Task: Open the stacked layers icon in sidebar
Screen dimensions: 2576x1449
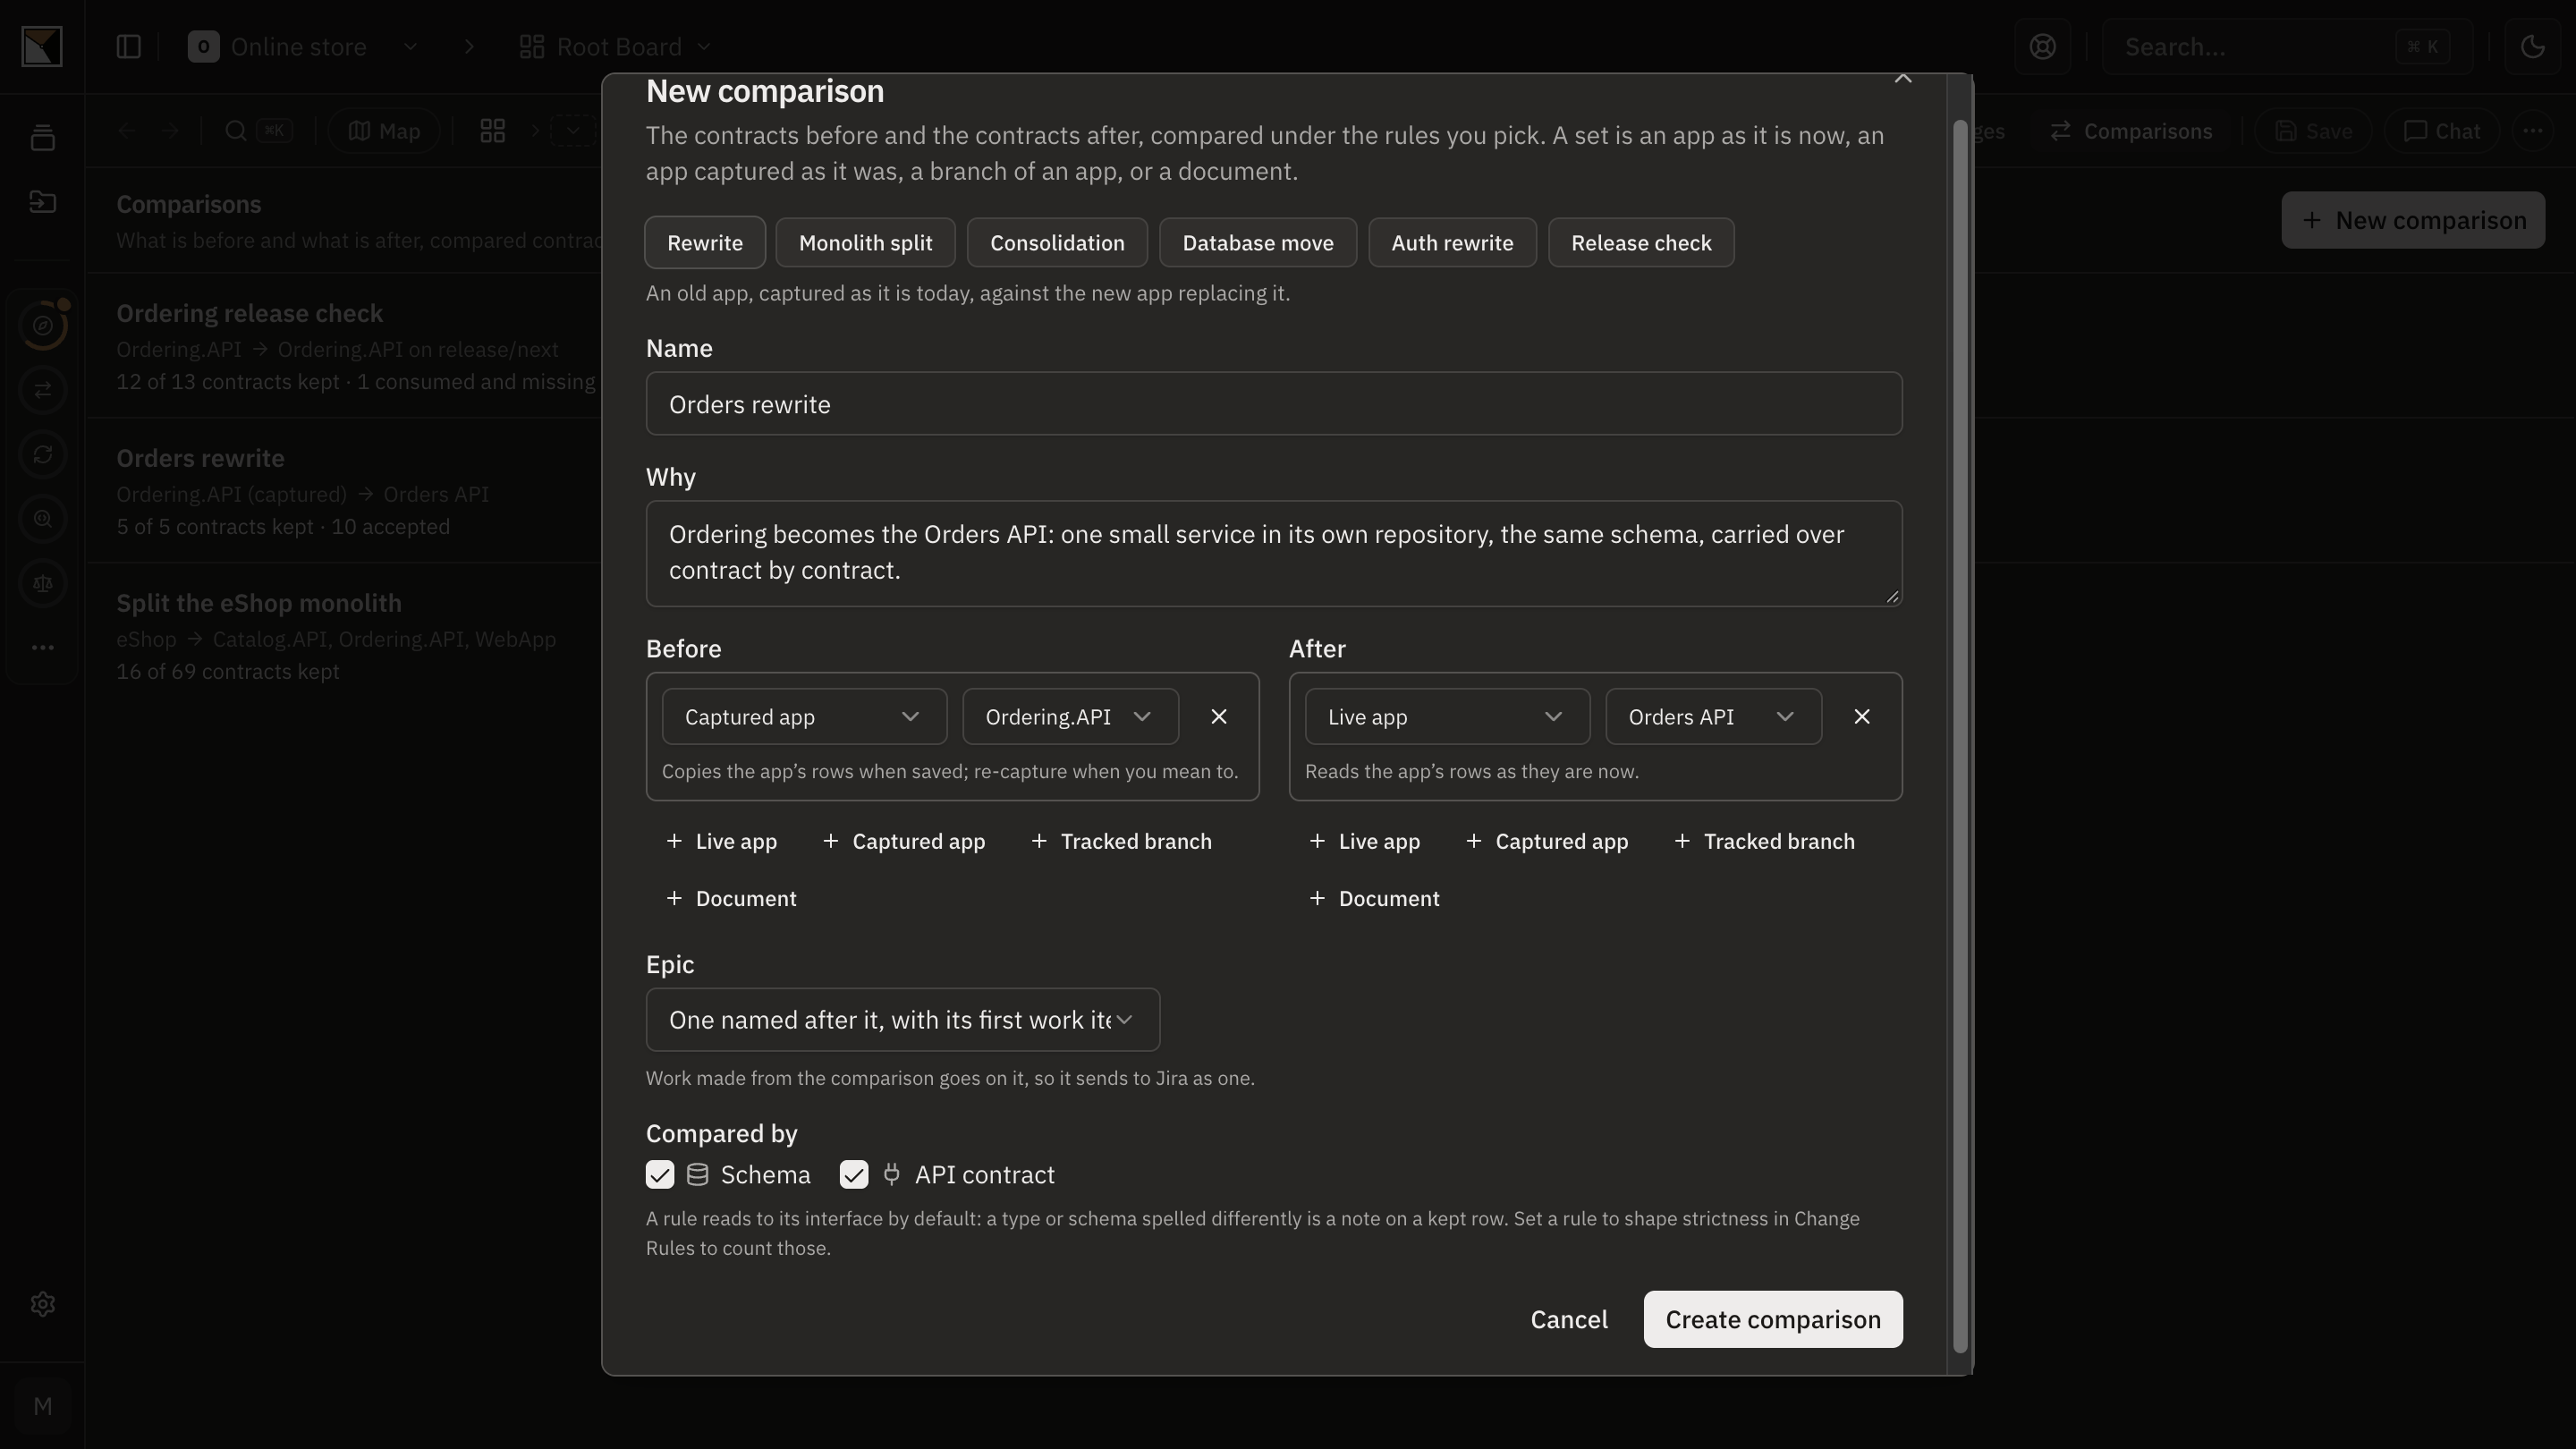Action: tap(42, 138)
